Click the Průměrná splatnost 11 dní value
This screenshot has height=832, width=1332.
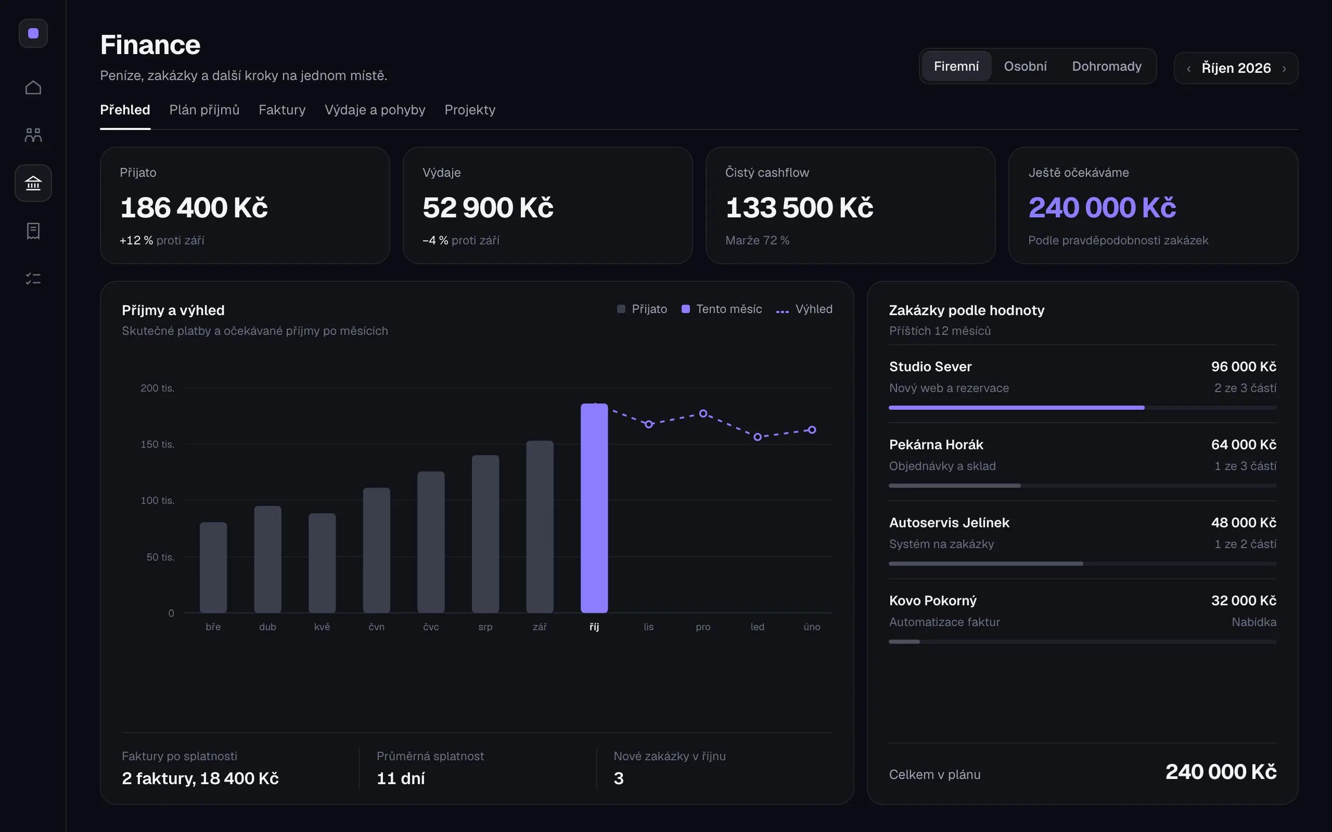[401, 778]
